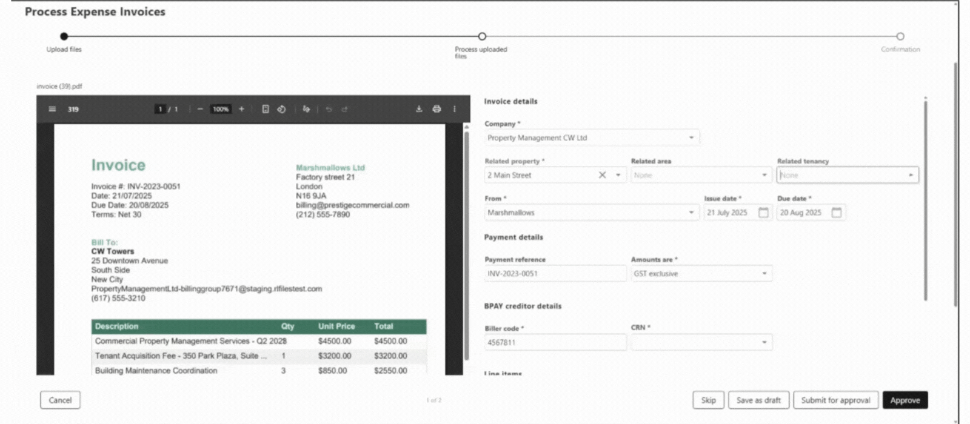Rotate the PDF page counterclockwise
Viewport: 970px width, 424px height.
click(x=281, y=109)
